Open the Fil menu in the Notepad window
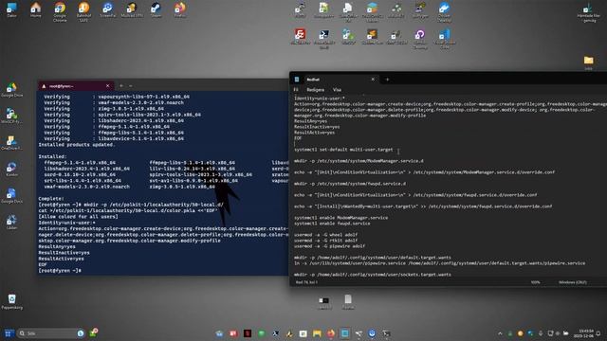607x341 pixels. pos(296,90)
